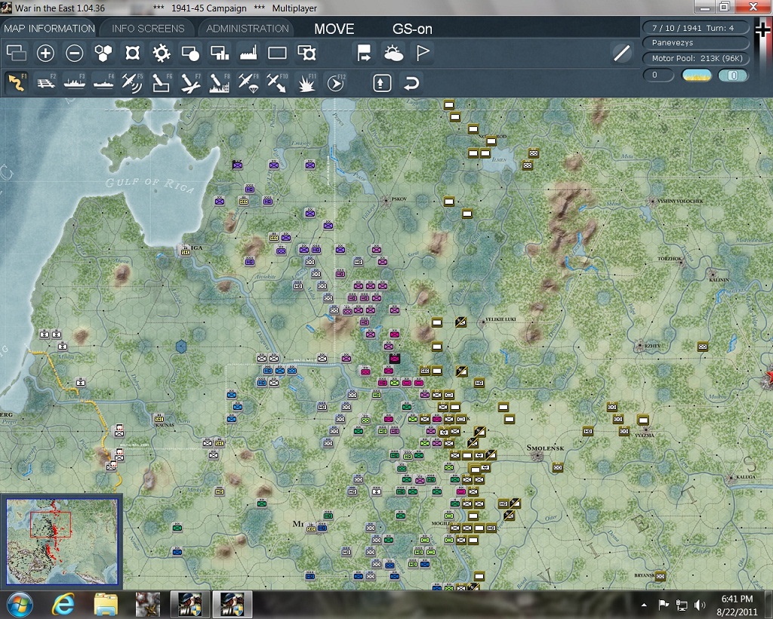Screen dimensions: 773x619
Task: Click the dark 0 value field
Action: point(658,75)
